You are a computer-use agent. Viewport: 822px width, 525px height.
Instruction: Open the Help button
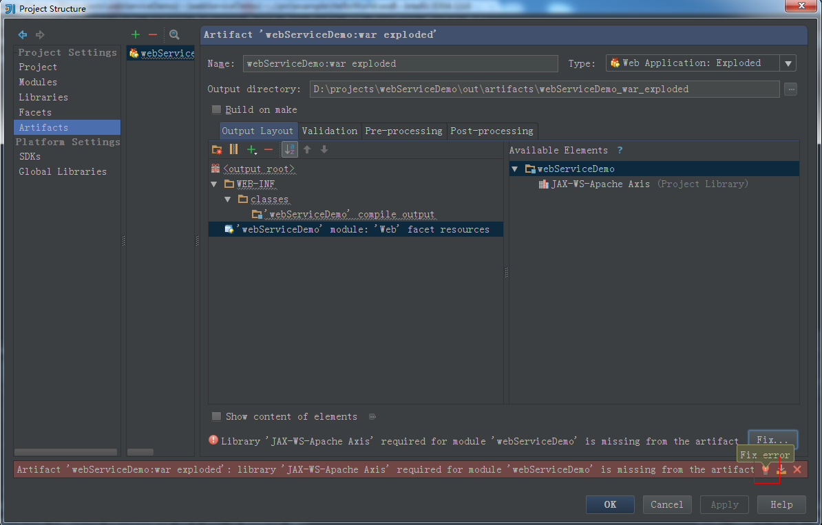pyautogui.click(x=781, y=504)
